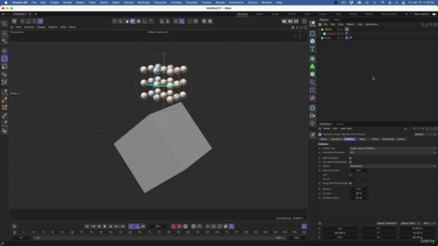Select the Scale tool in left toolbar
The height and width of the screenshot is (246, 438).
pyautogui.click(x=5, y=66)
